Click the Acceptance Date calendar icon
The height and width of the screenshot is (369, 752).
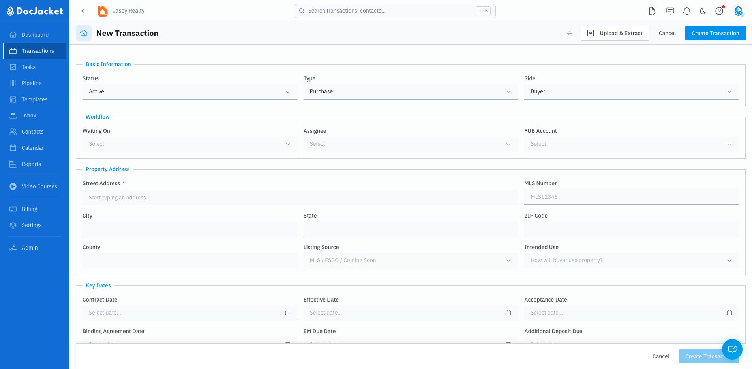tap(729, 313)
